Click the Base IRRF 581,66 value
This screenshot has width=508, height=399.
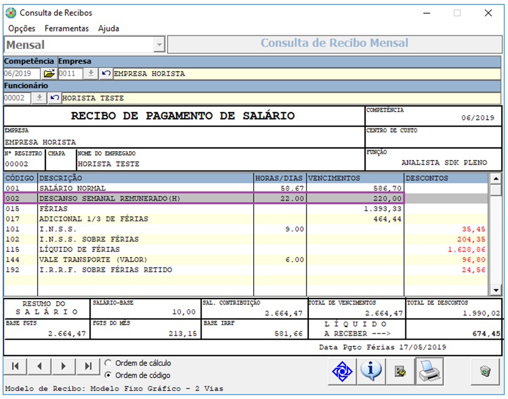point(288,334)
